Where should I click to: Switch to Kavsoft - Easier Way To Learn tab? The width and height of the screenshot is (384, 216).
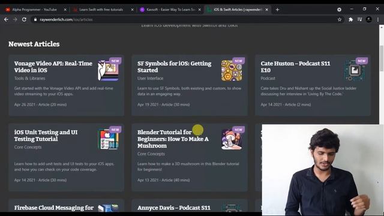[x=170, y=10]
